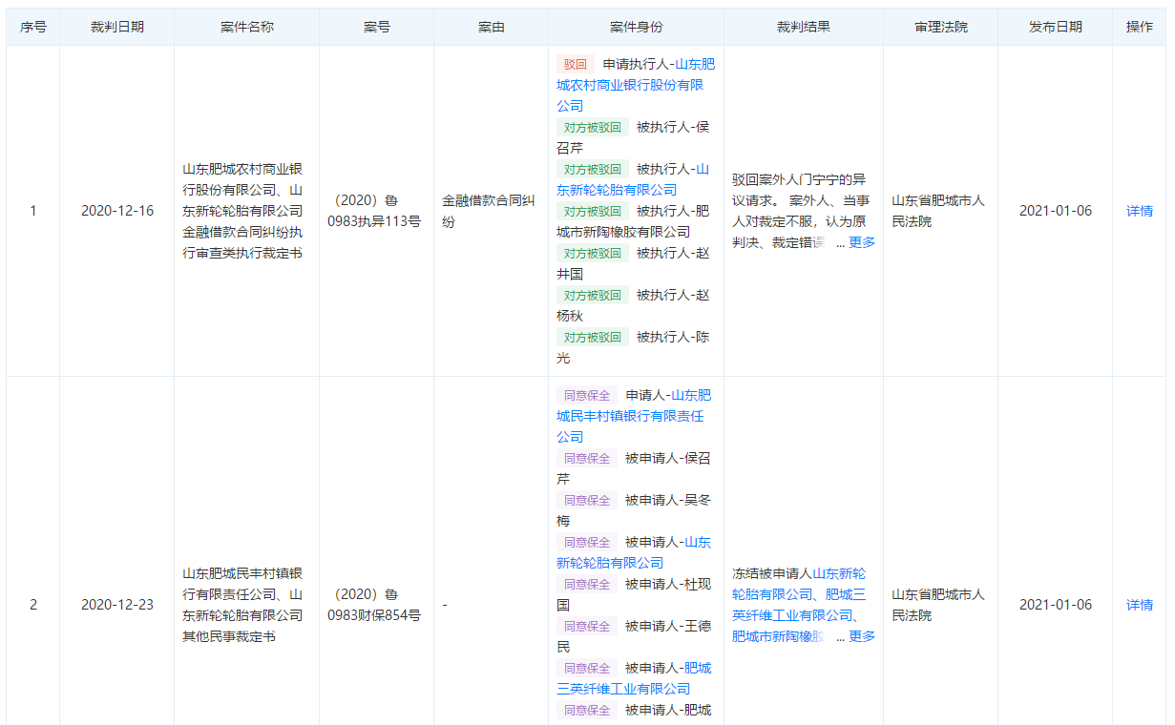The height and width of the screenshot is (725, 1175).
Task: Select the text 被执行人-肥城市新陶橡胶有限公司
Action: point(633,221)
